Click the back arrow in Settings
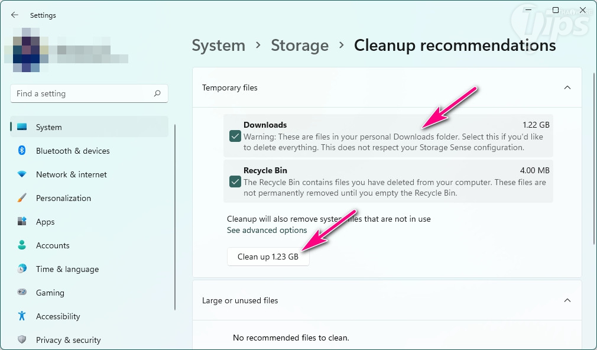 [14, 15]
